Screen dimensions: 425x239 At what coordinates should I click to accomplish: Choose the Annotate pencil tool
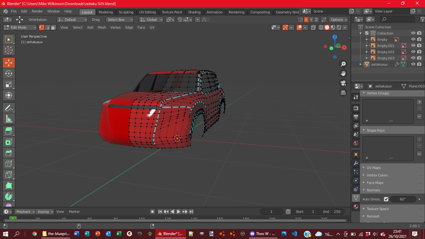pyautogui.click(x=9, y=108)
